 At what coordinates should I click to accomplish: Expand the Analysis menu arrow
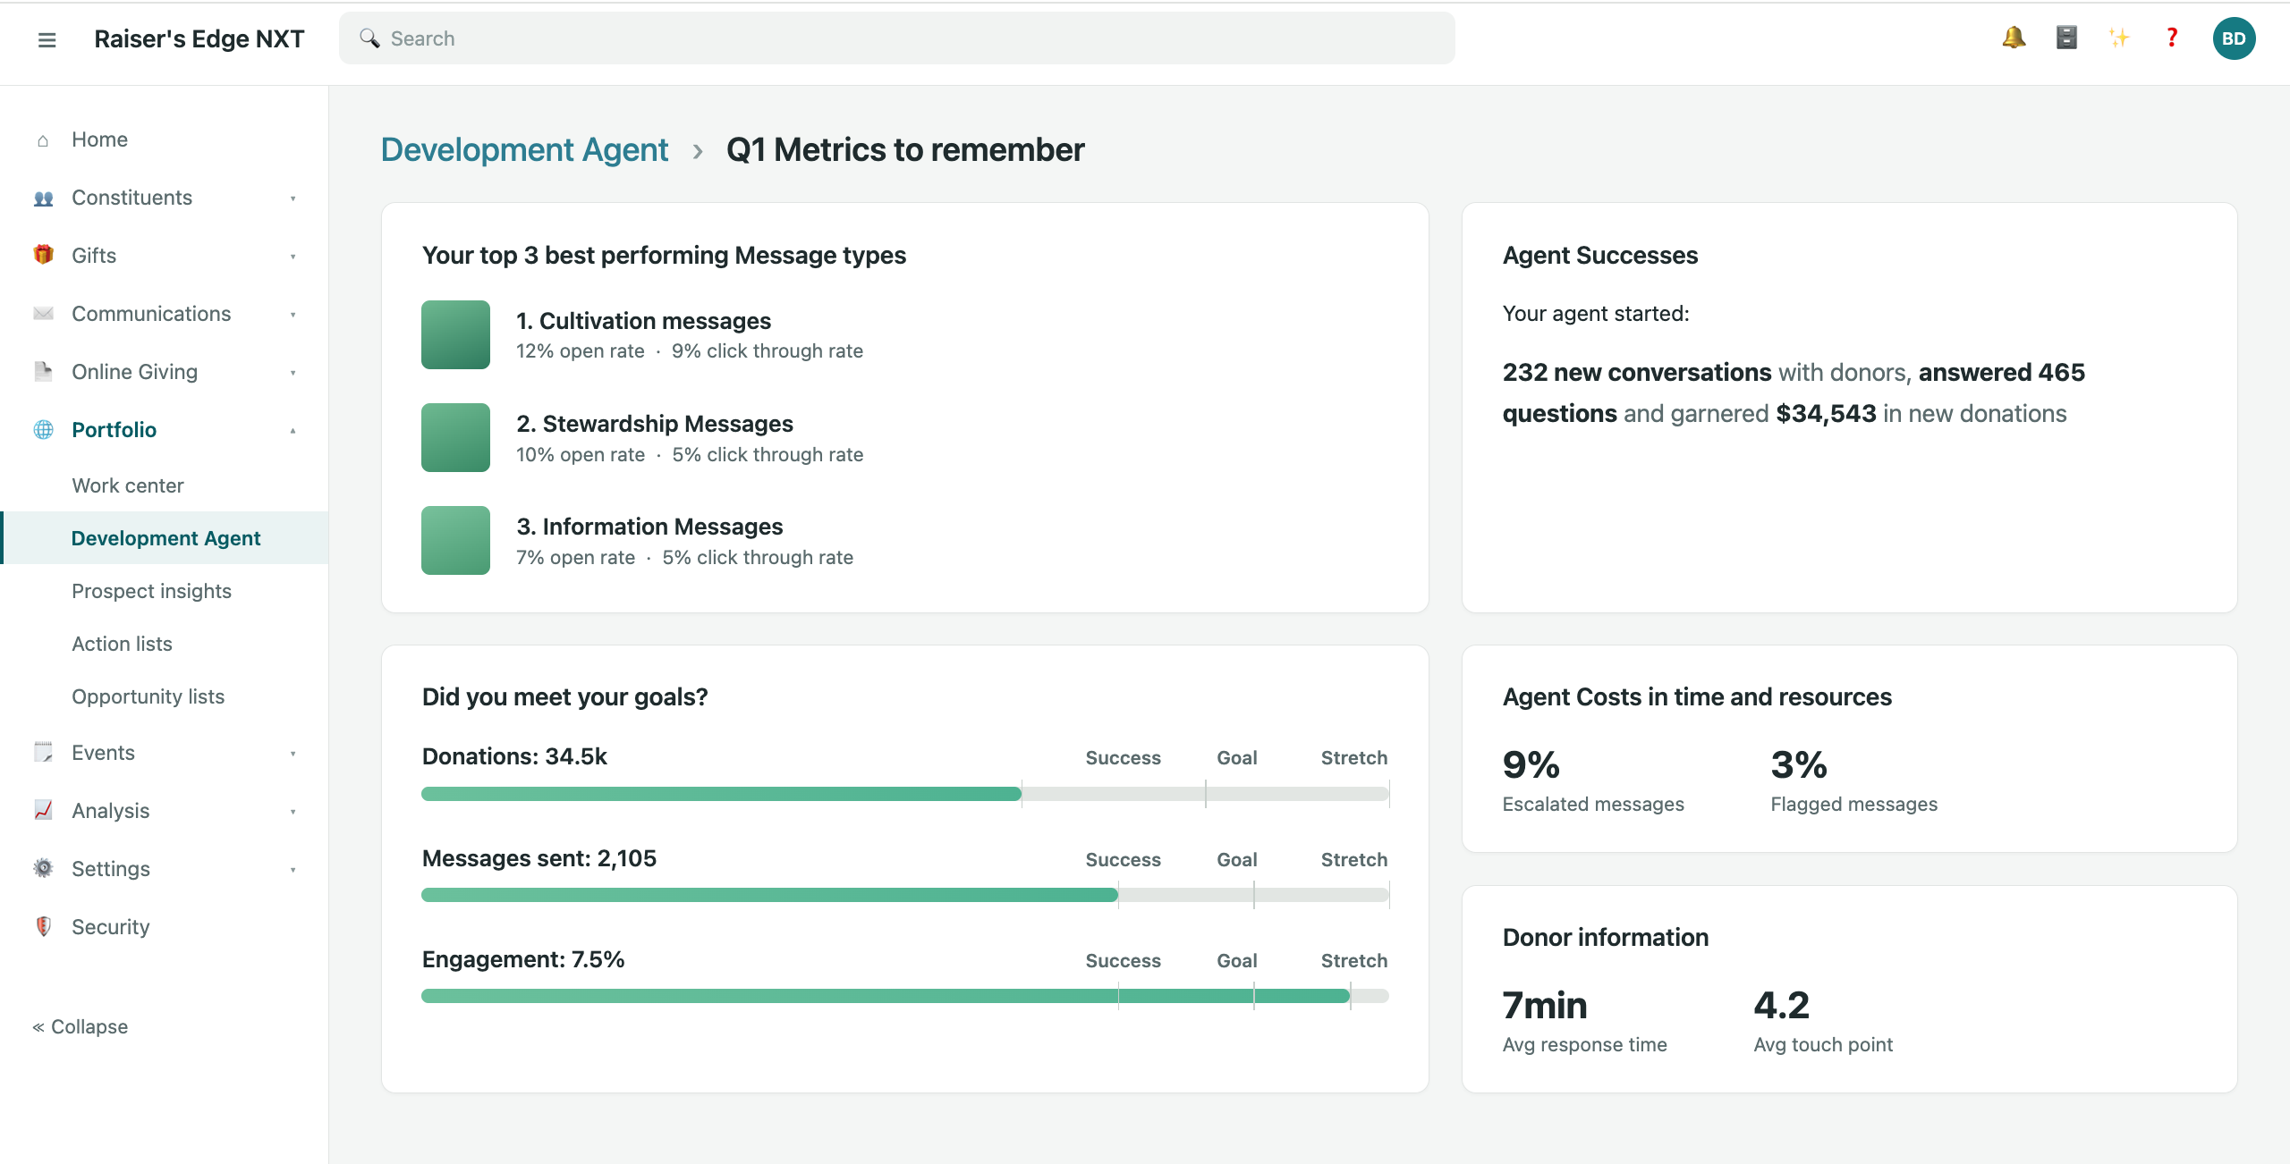pyautogui.click(x=293, y=812)
